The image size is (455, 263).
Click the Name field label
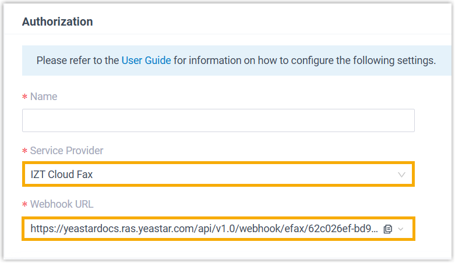pyautogui.click(x=44, y=97)
